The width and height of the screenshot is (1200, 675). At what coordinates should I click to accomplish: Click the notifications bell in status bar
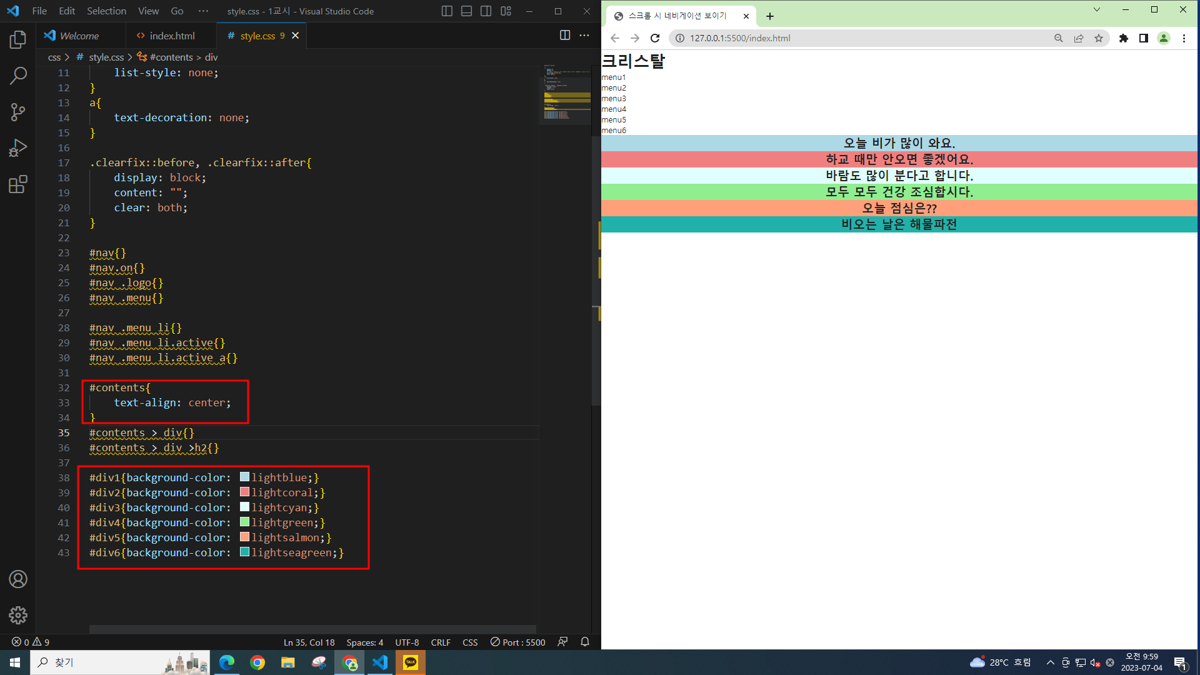point(585,642)
